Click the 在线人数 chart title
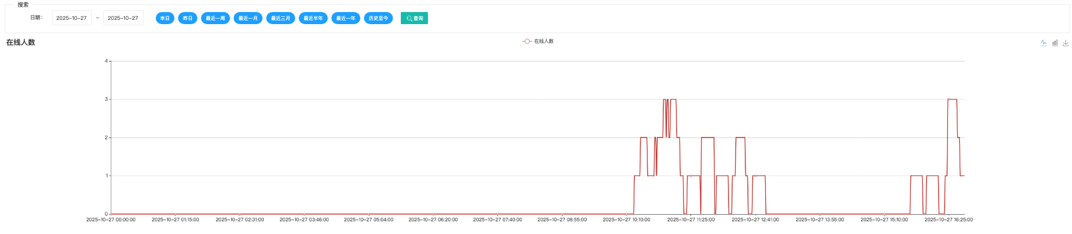The height and width of the screenshot is (234, 1072). (x=21, y=42)
